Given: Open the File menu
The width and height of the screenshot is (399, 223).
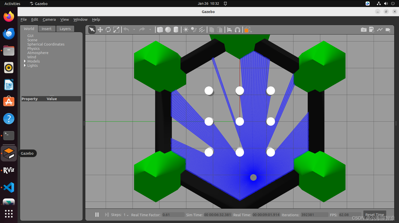Looking at the screenshot, I should (x=24, y=20).
